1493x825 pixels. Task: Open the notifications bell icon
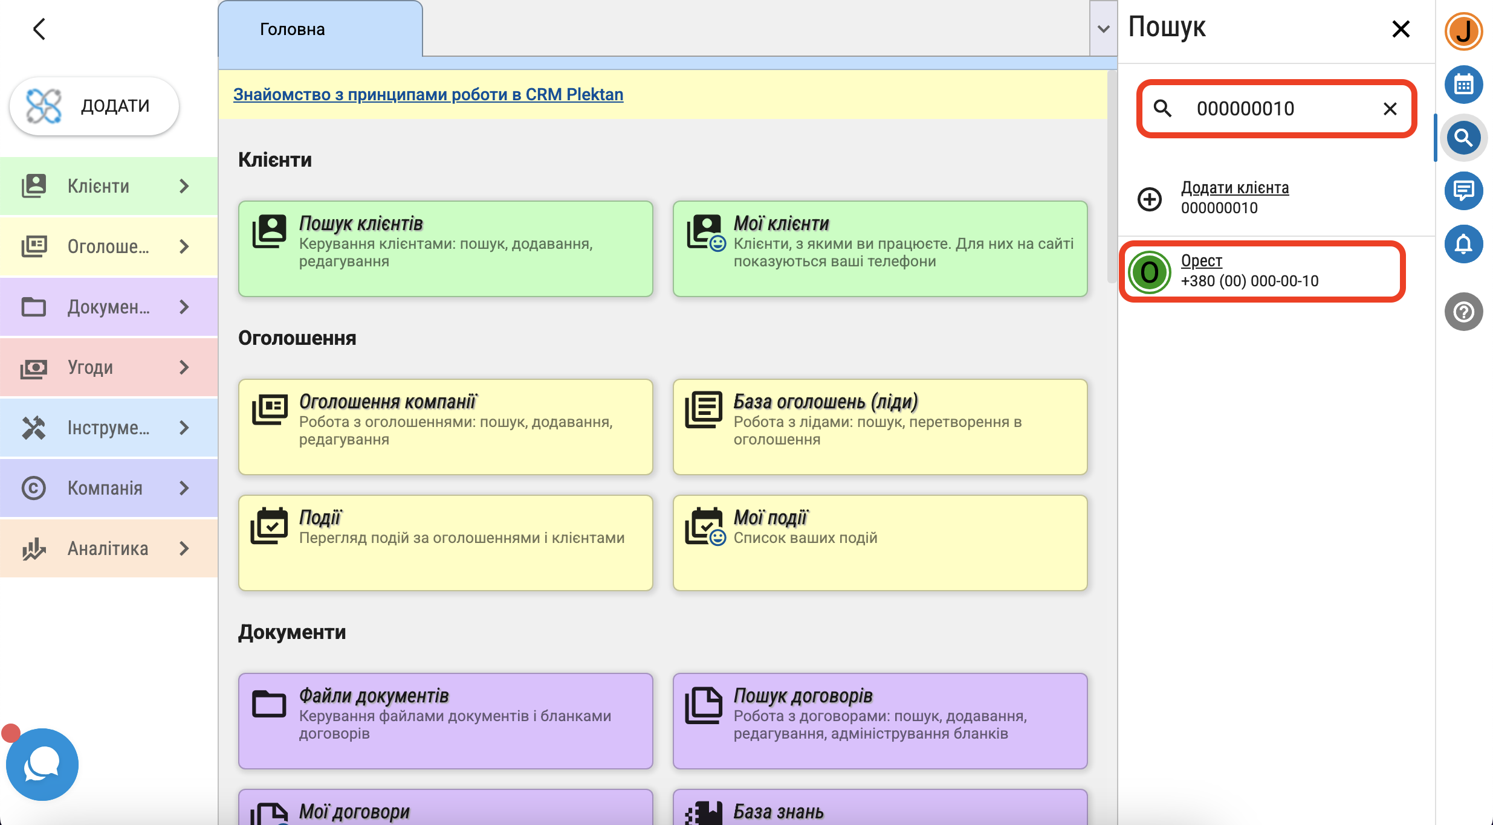pos(1463,244)
